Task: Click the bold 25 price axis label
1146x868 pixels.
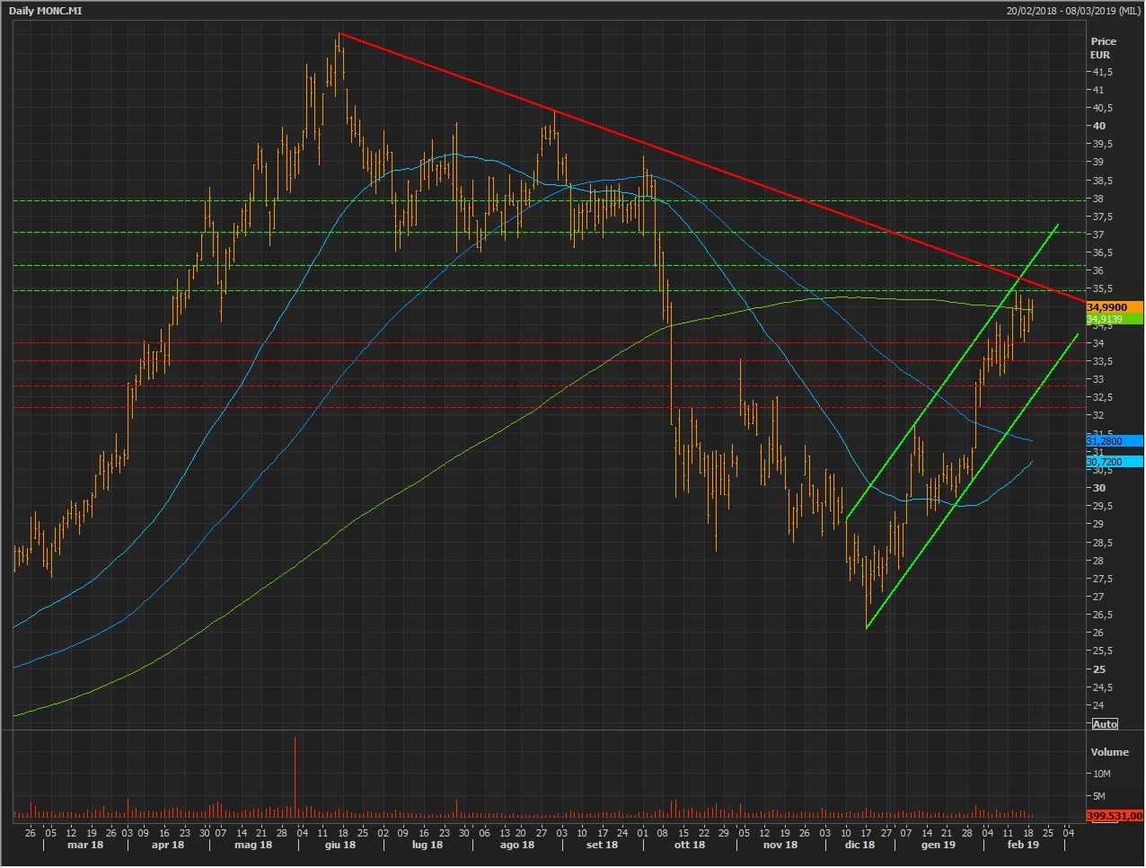Action: tap(1098, 669)
